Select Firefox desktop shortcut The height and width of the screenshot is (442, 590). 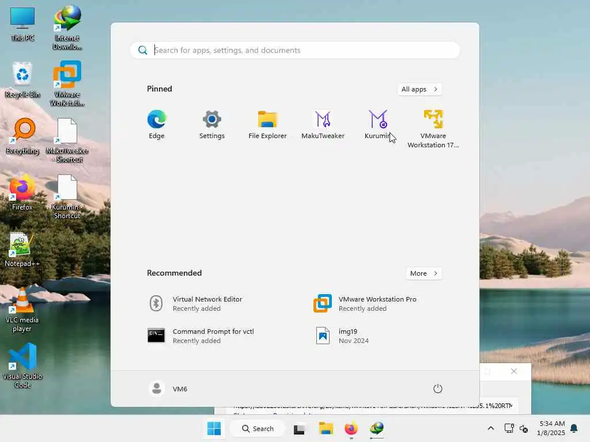(22, 192)
